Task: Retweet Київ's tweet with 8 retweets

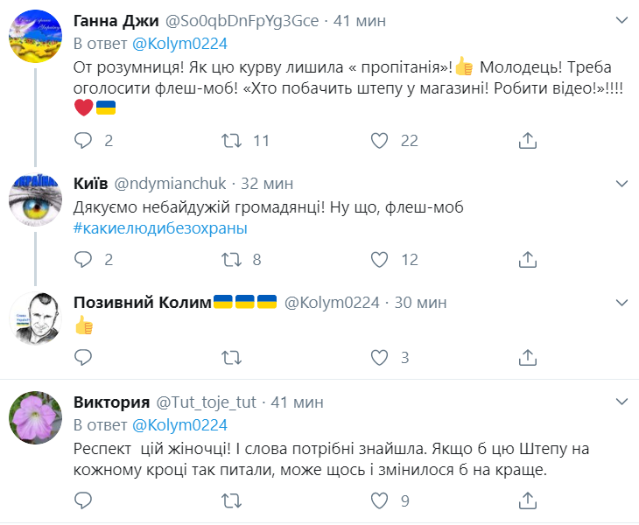Action: pyautogui.click(x=232, y=259)
